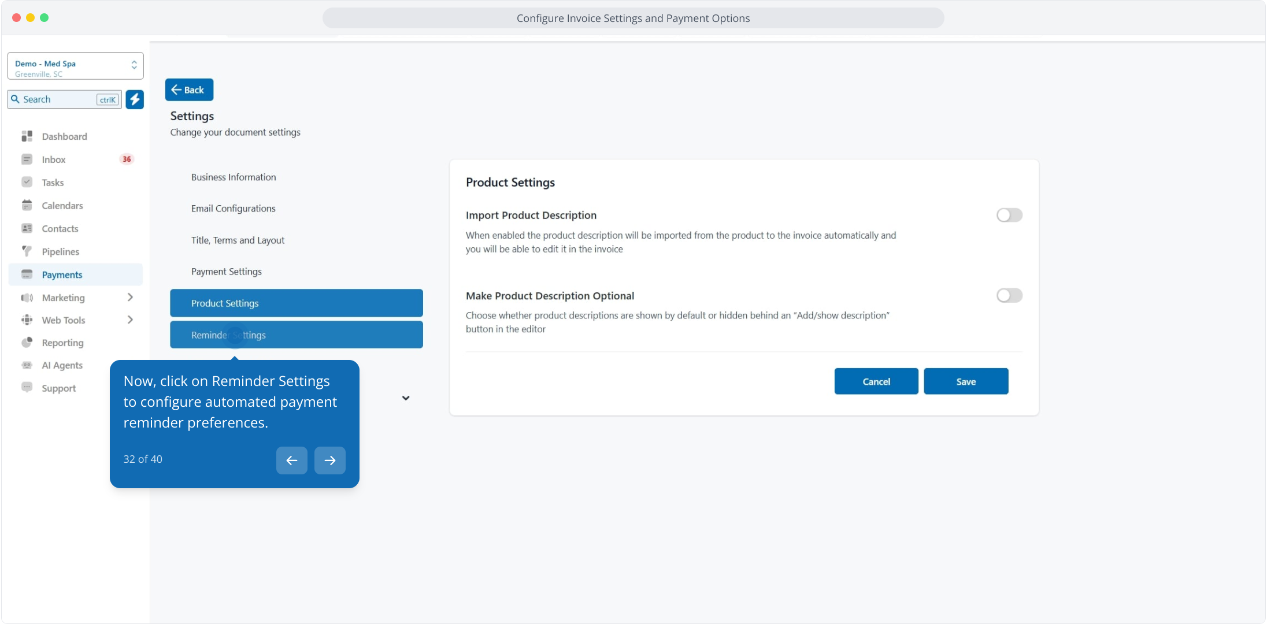Click the lightning bolt quick actions icon

[x=135, y=99]
